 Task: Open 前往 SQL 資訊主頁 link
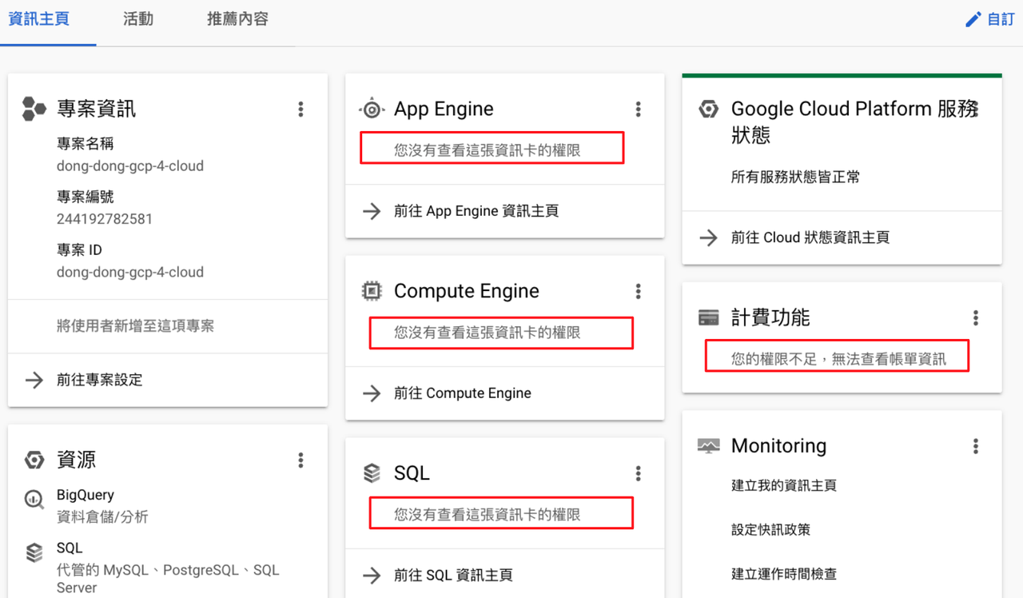453,575
